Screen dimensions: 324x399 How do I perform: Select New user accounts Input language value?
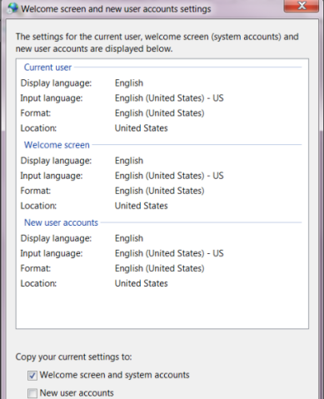pyautogui.click(x=169, y=253)
